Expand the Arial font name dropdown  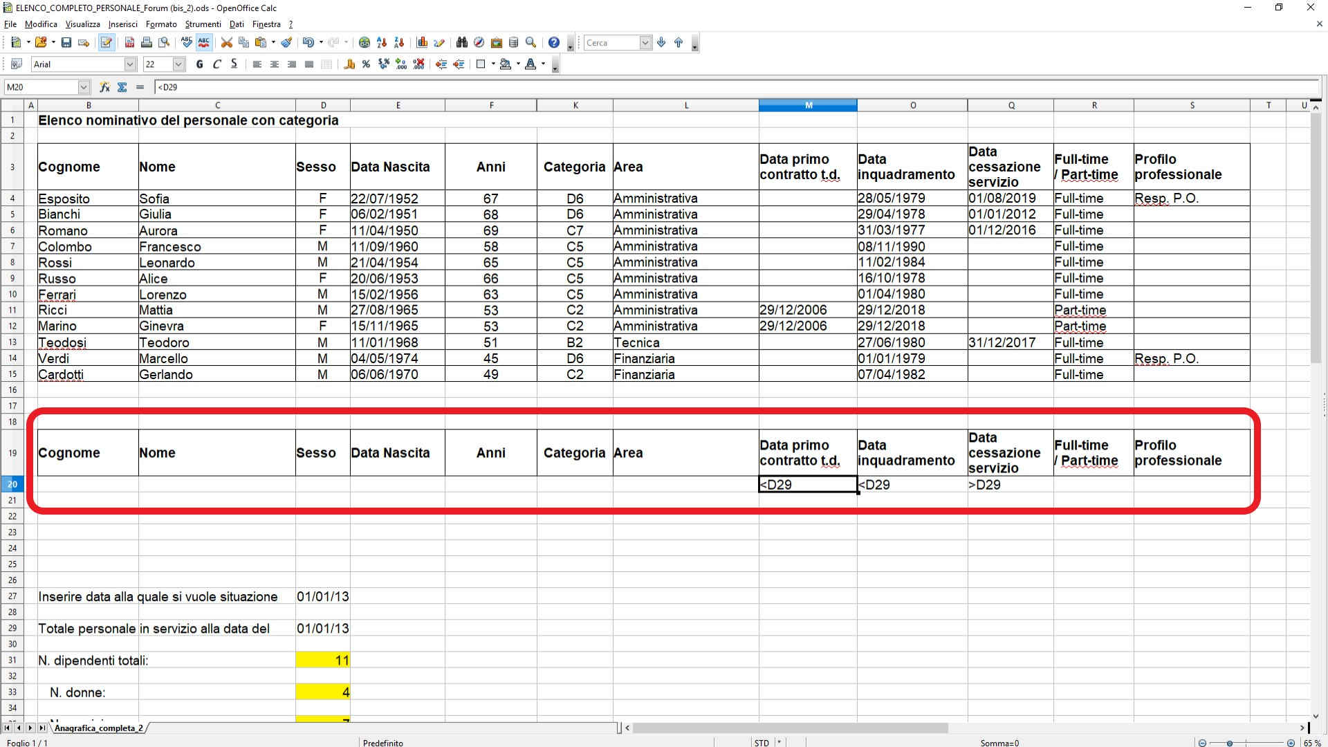pyautogui.click(x=130, y=64)
